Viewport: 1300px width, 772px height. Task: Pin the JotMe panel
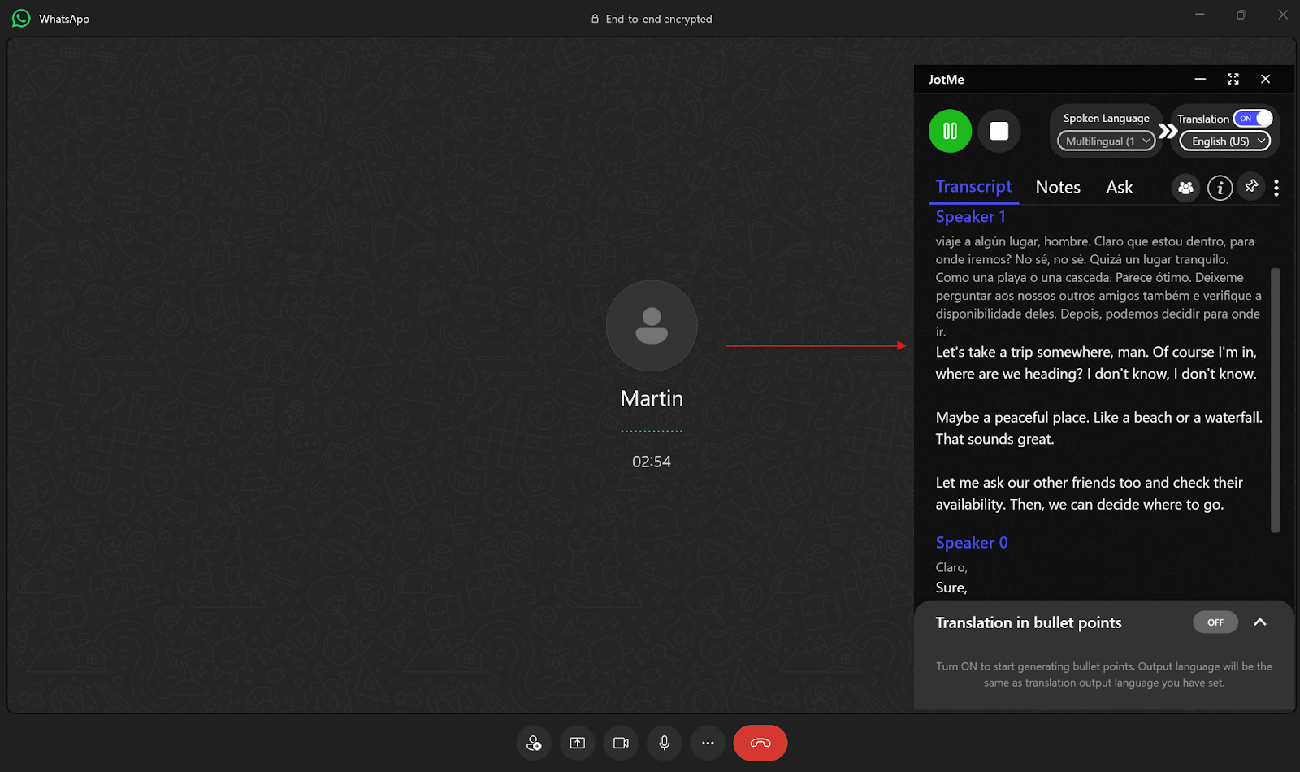[1251, 186]
